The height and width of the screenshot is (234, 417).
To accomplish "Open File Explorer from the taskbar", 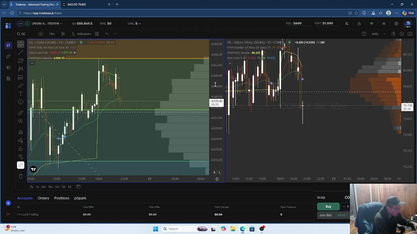I will pos(233,229).
